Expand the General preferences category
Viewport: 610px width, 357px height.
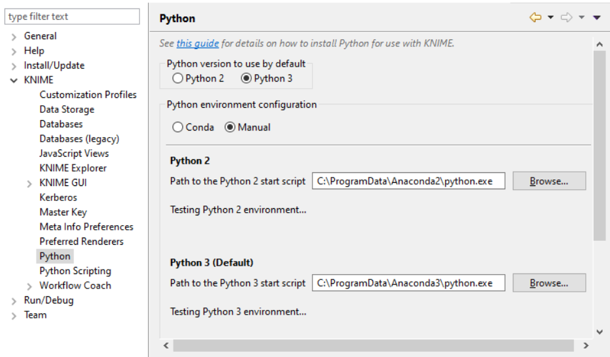pos(14,37)
